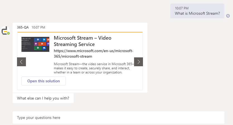
Task: Advance carousel with right arrow
Action: coord(139,62)
